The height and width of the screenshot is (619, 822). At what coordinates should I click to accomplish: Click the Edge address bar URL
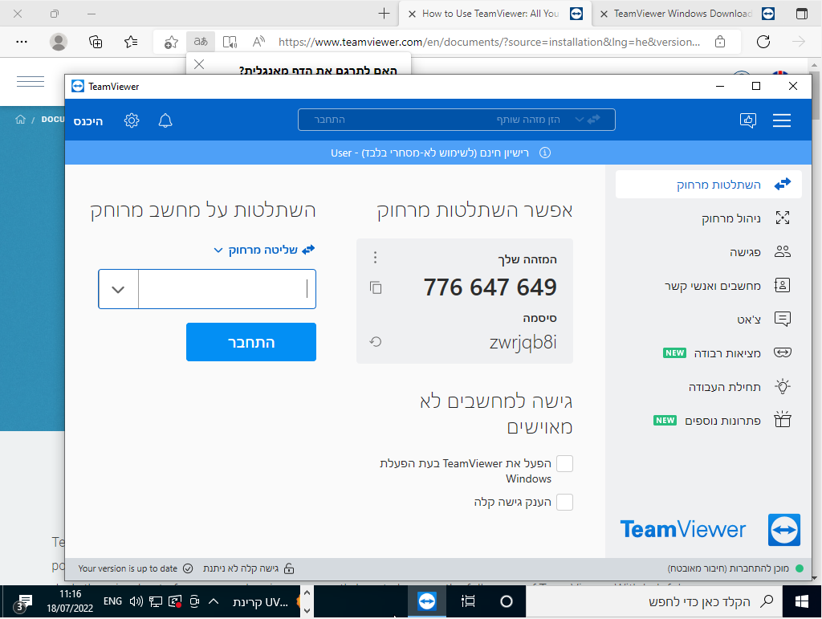tap(489, 42)
